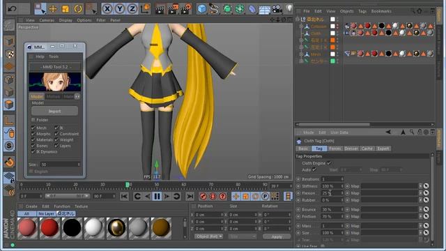Viewport: 446px width, 251px height.
Task: Click the blue deformer icon
Action: point(252,9)
